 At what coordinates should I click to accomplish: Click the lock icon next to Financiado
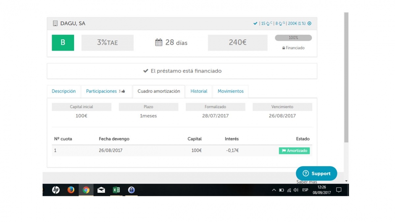coord(283,48)
